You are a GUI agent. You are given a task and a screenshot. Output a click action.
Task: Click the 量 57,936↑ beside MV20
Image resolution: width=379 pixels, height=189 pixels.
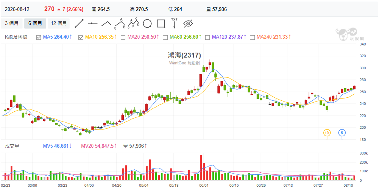(x=135, y=146)
